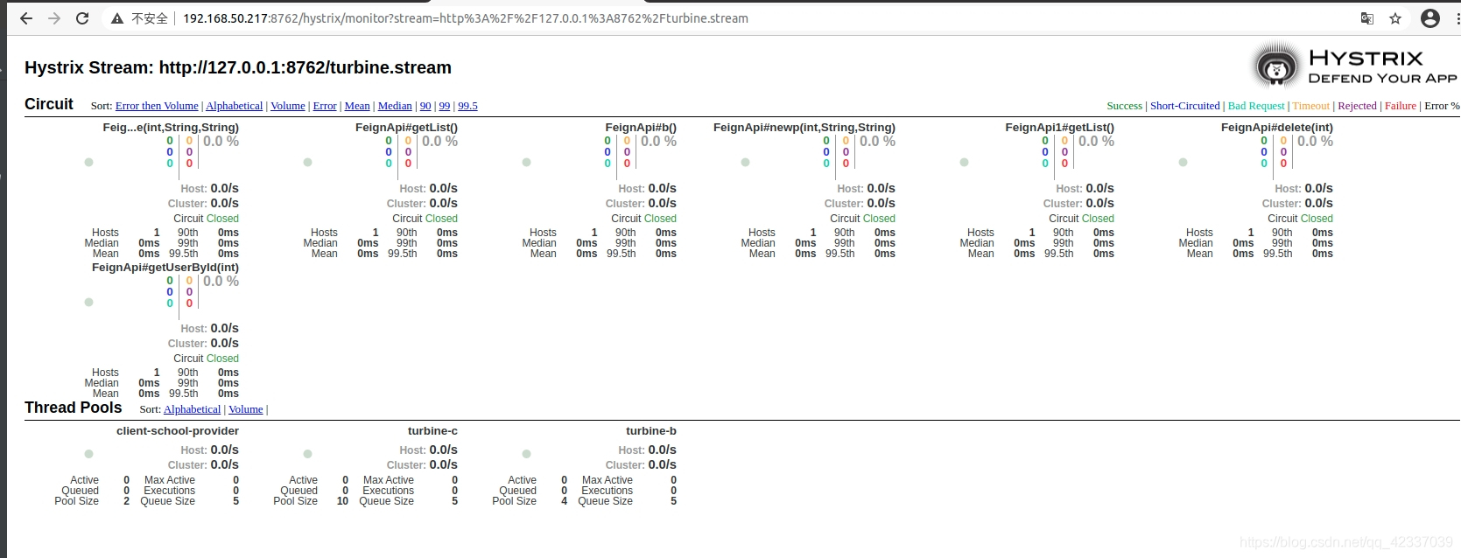Sort circuits by Median
The image size is (1461, 558).
pos(395,106)
